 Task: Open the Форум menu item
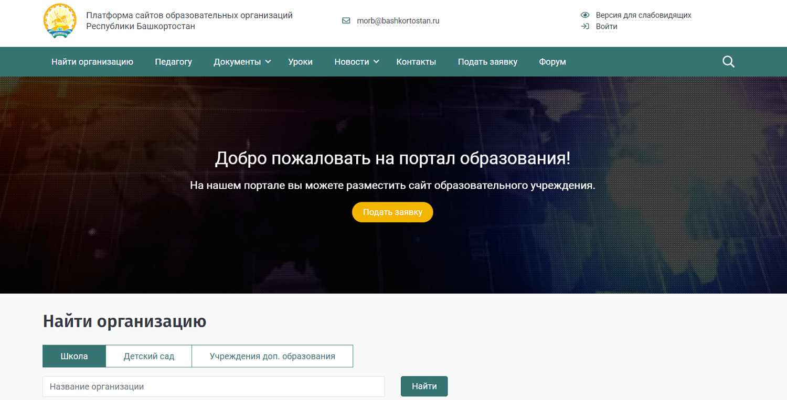[552, 62]
